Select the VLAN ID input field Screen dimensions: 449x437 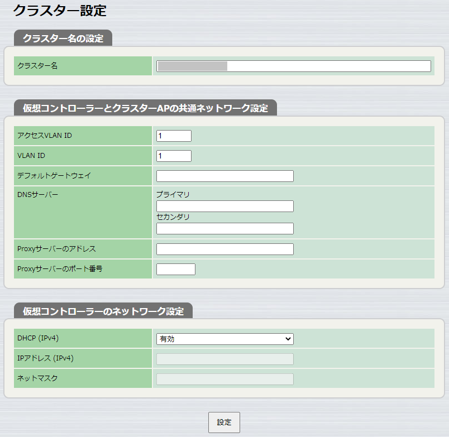[x=173, y=156]
